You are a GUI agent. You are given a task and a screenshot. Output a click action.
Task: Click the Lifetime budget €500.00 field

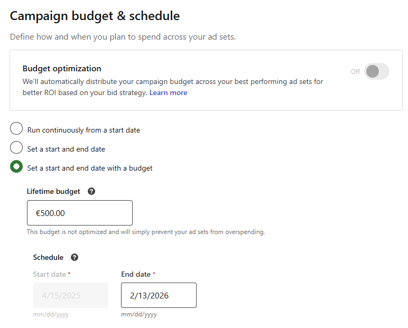[x=79, y=213]
